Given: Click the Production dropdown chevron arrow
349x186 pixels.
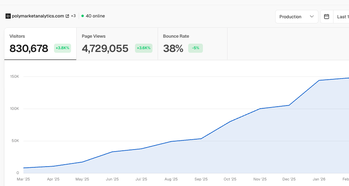Looking at the screenshot, I should [x=312, y=16].
